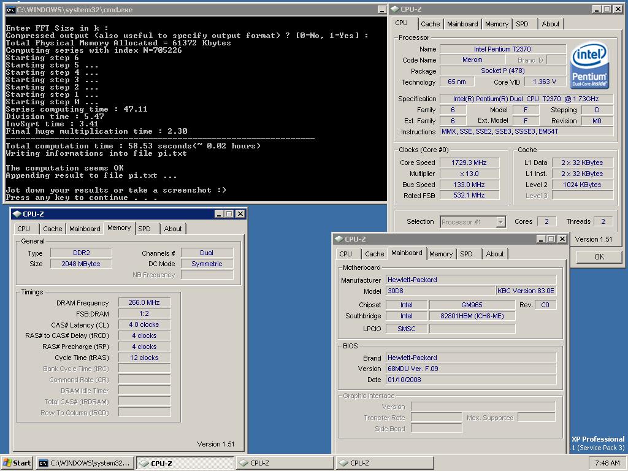The height and width of the screenshot is (471, 628).
Task: Select Cache tab in Memory CPU-Z window
Action: coord(53,229)
